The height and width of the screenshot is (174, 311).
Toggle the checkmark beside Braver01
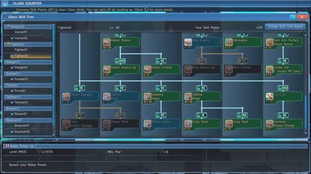point(12,114)
